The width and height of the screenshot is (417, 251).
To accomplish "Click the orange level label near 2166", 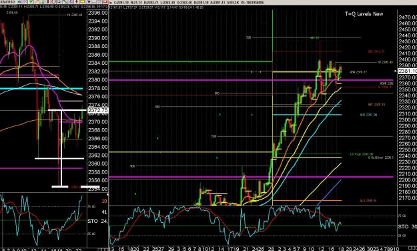I will click(x=368, y=201).
